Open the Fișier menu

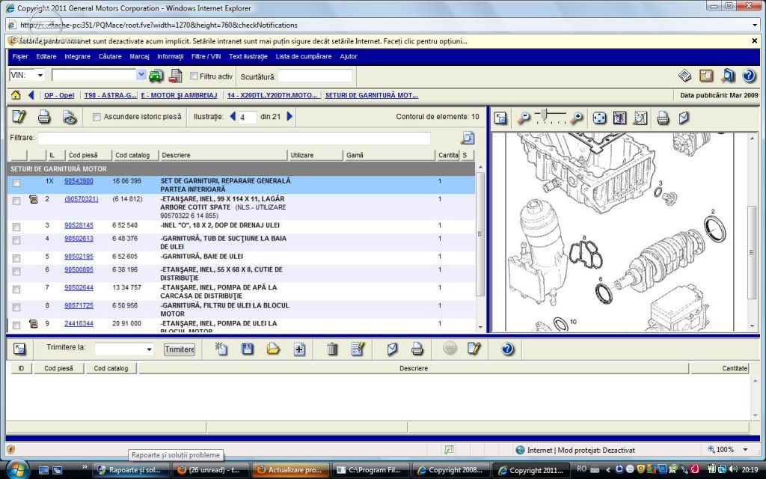20,57
